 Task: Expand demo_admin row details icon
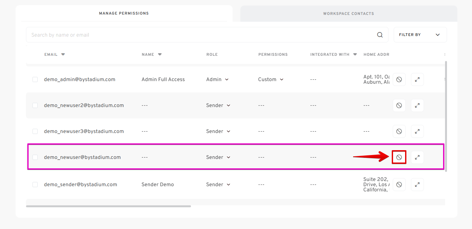[x=417, y=79]
